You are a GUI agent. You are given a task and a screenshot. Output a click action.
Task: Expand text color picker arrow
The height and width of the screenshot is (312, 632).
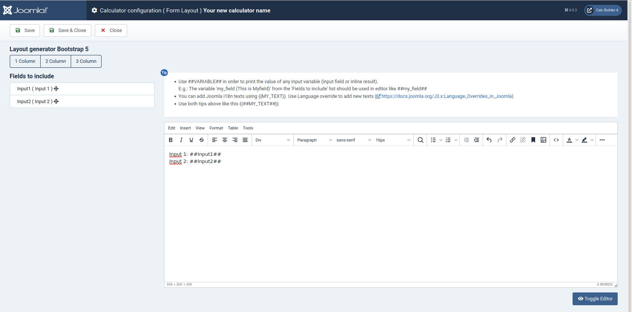(x=577, y=140)
